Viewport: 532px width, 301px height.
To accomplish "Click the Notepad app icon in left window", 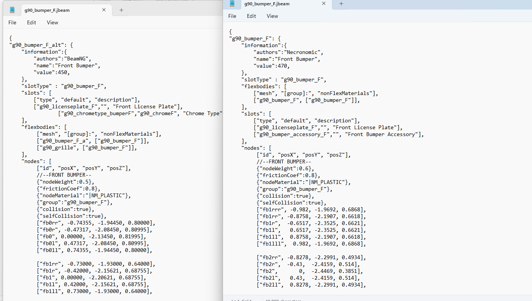I will [x=12, y=10].
